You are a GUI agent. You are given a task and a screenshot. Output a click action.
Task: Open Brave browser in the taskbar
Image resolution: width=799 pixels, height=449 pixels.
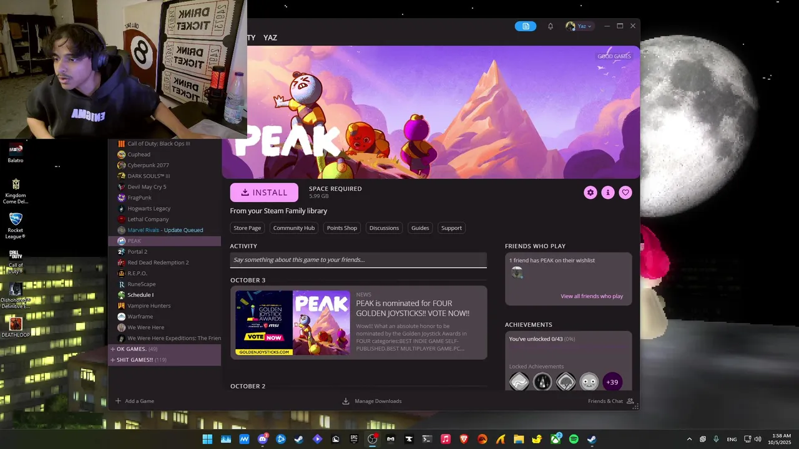tap(464, 439)
